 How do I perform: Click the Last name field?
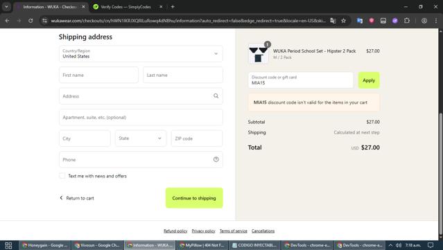pos(183,75)
